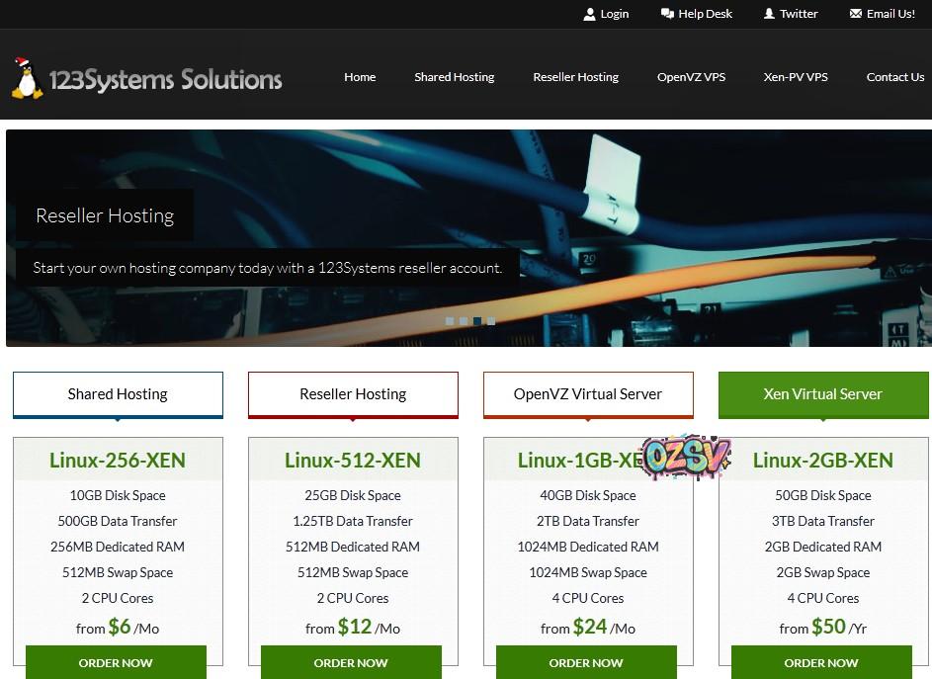Click '2TB Data Transfer' text

coord(588,522)
